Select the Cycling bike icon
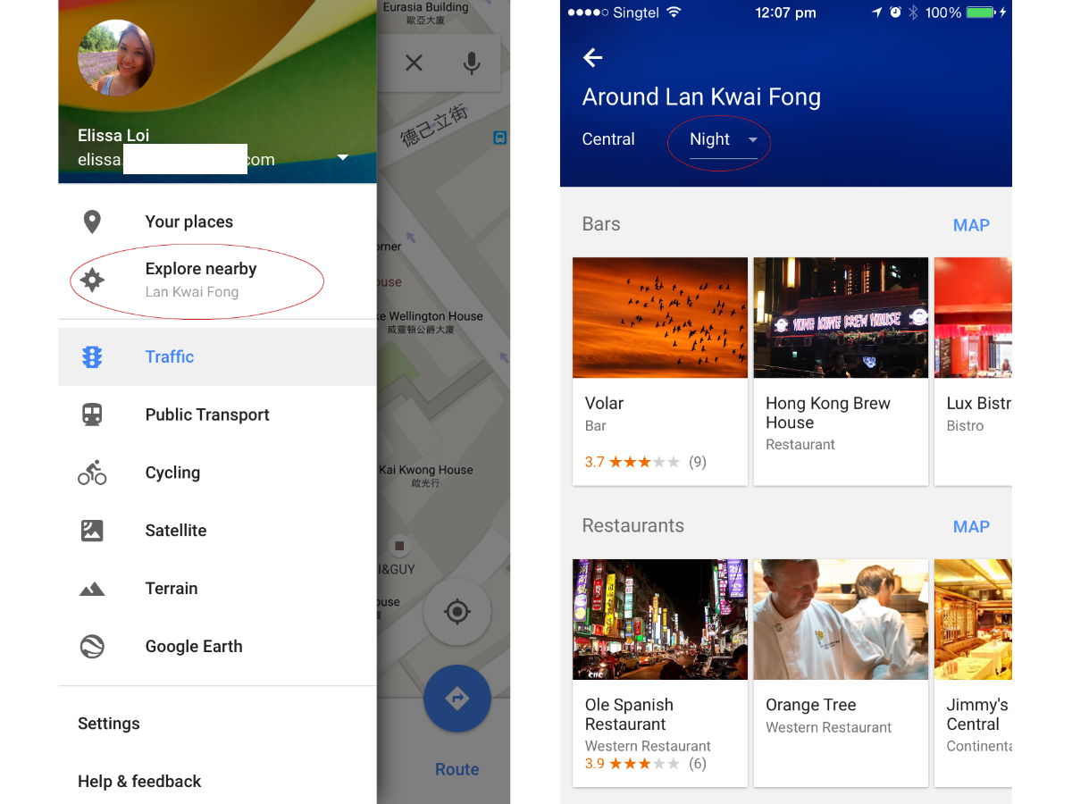Image resolution: width=1072 pixels, height=804 pixels. tap(92, 473)
